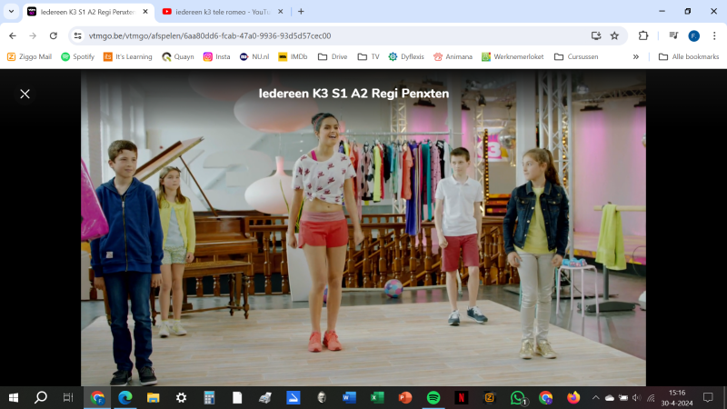
Task: Close the video player with X icon
Action: click(25, 94)
